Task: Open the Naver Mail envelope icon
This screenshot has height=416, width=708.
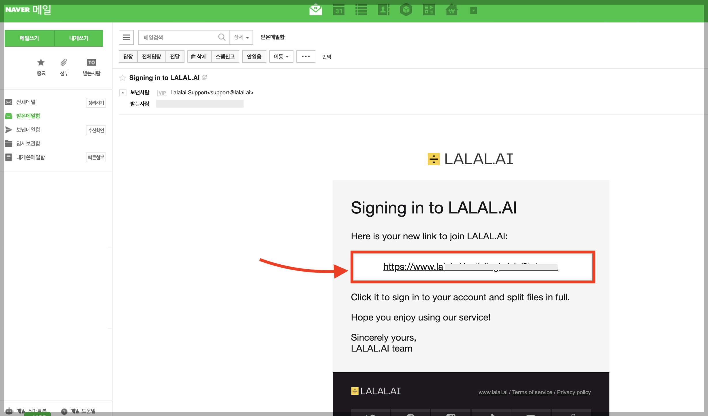Action: (315, 10)
